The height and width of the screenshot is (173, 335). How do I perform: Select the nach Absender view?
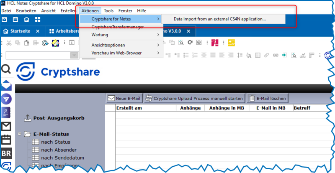point(59,150)
